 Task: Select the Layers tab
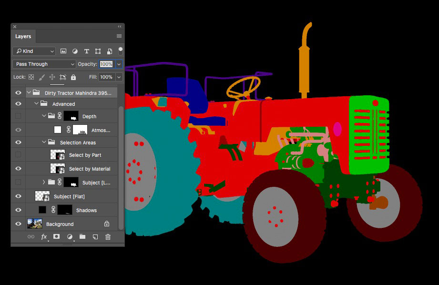point(23,36)
